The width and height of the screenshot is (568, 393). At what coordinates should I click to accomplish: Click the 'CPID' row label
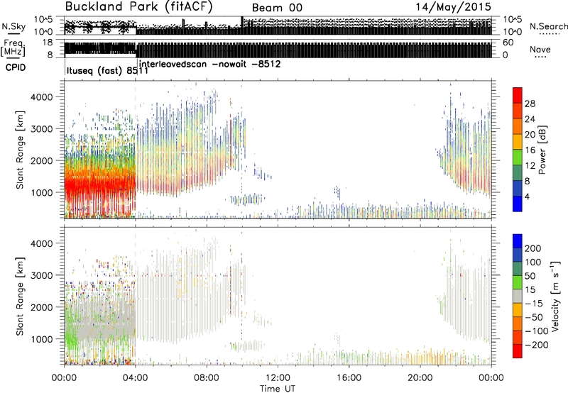(x=16, y=67)
